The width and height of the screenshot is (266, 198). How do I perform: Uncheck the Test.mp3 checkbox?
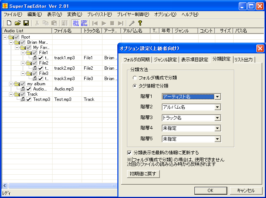29,99
